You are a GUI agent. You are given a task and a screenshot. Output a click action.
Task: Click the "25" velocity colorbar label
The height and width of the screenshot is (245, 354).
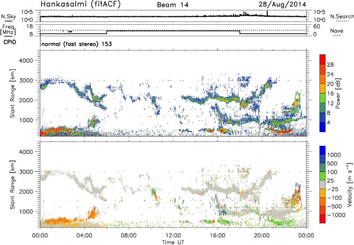pyautogui.click(x=331, y=181)
